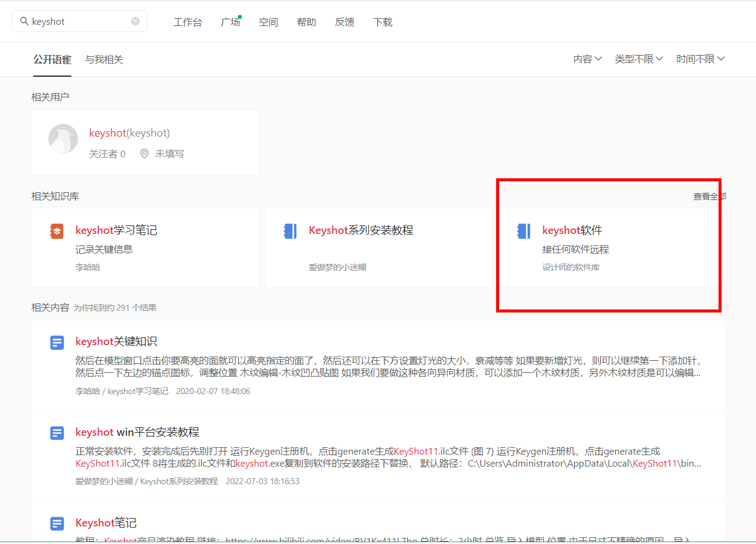Click the blue Keyshot系列安装教程 book icon
The width and height of the screenshot is (756, 544).
290,230
